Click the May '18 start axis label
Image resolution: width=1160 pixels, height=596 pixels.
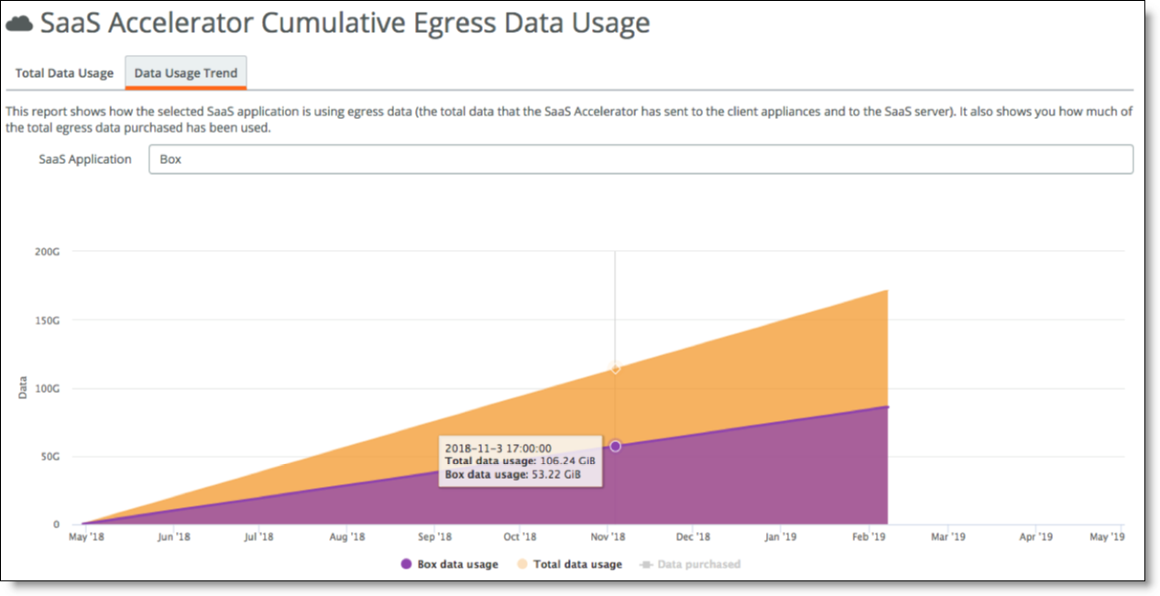point(87,537)
